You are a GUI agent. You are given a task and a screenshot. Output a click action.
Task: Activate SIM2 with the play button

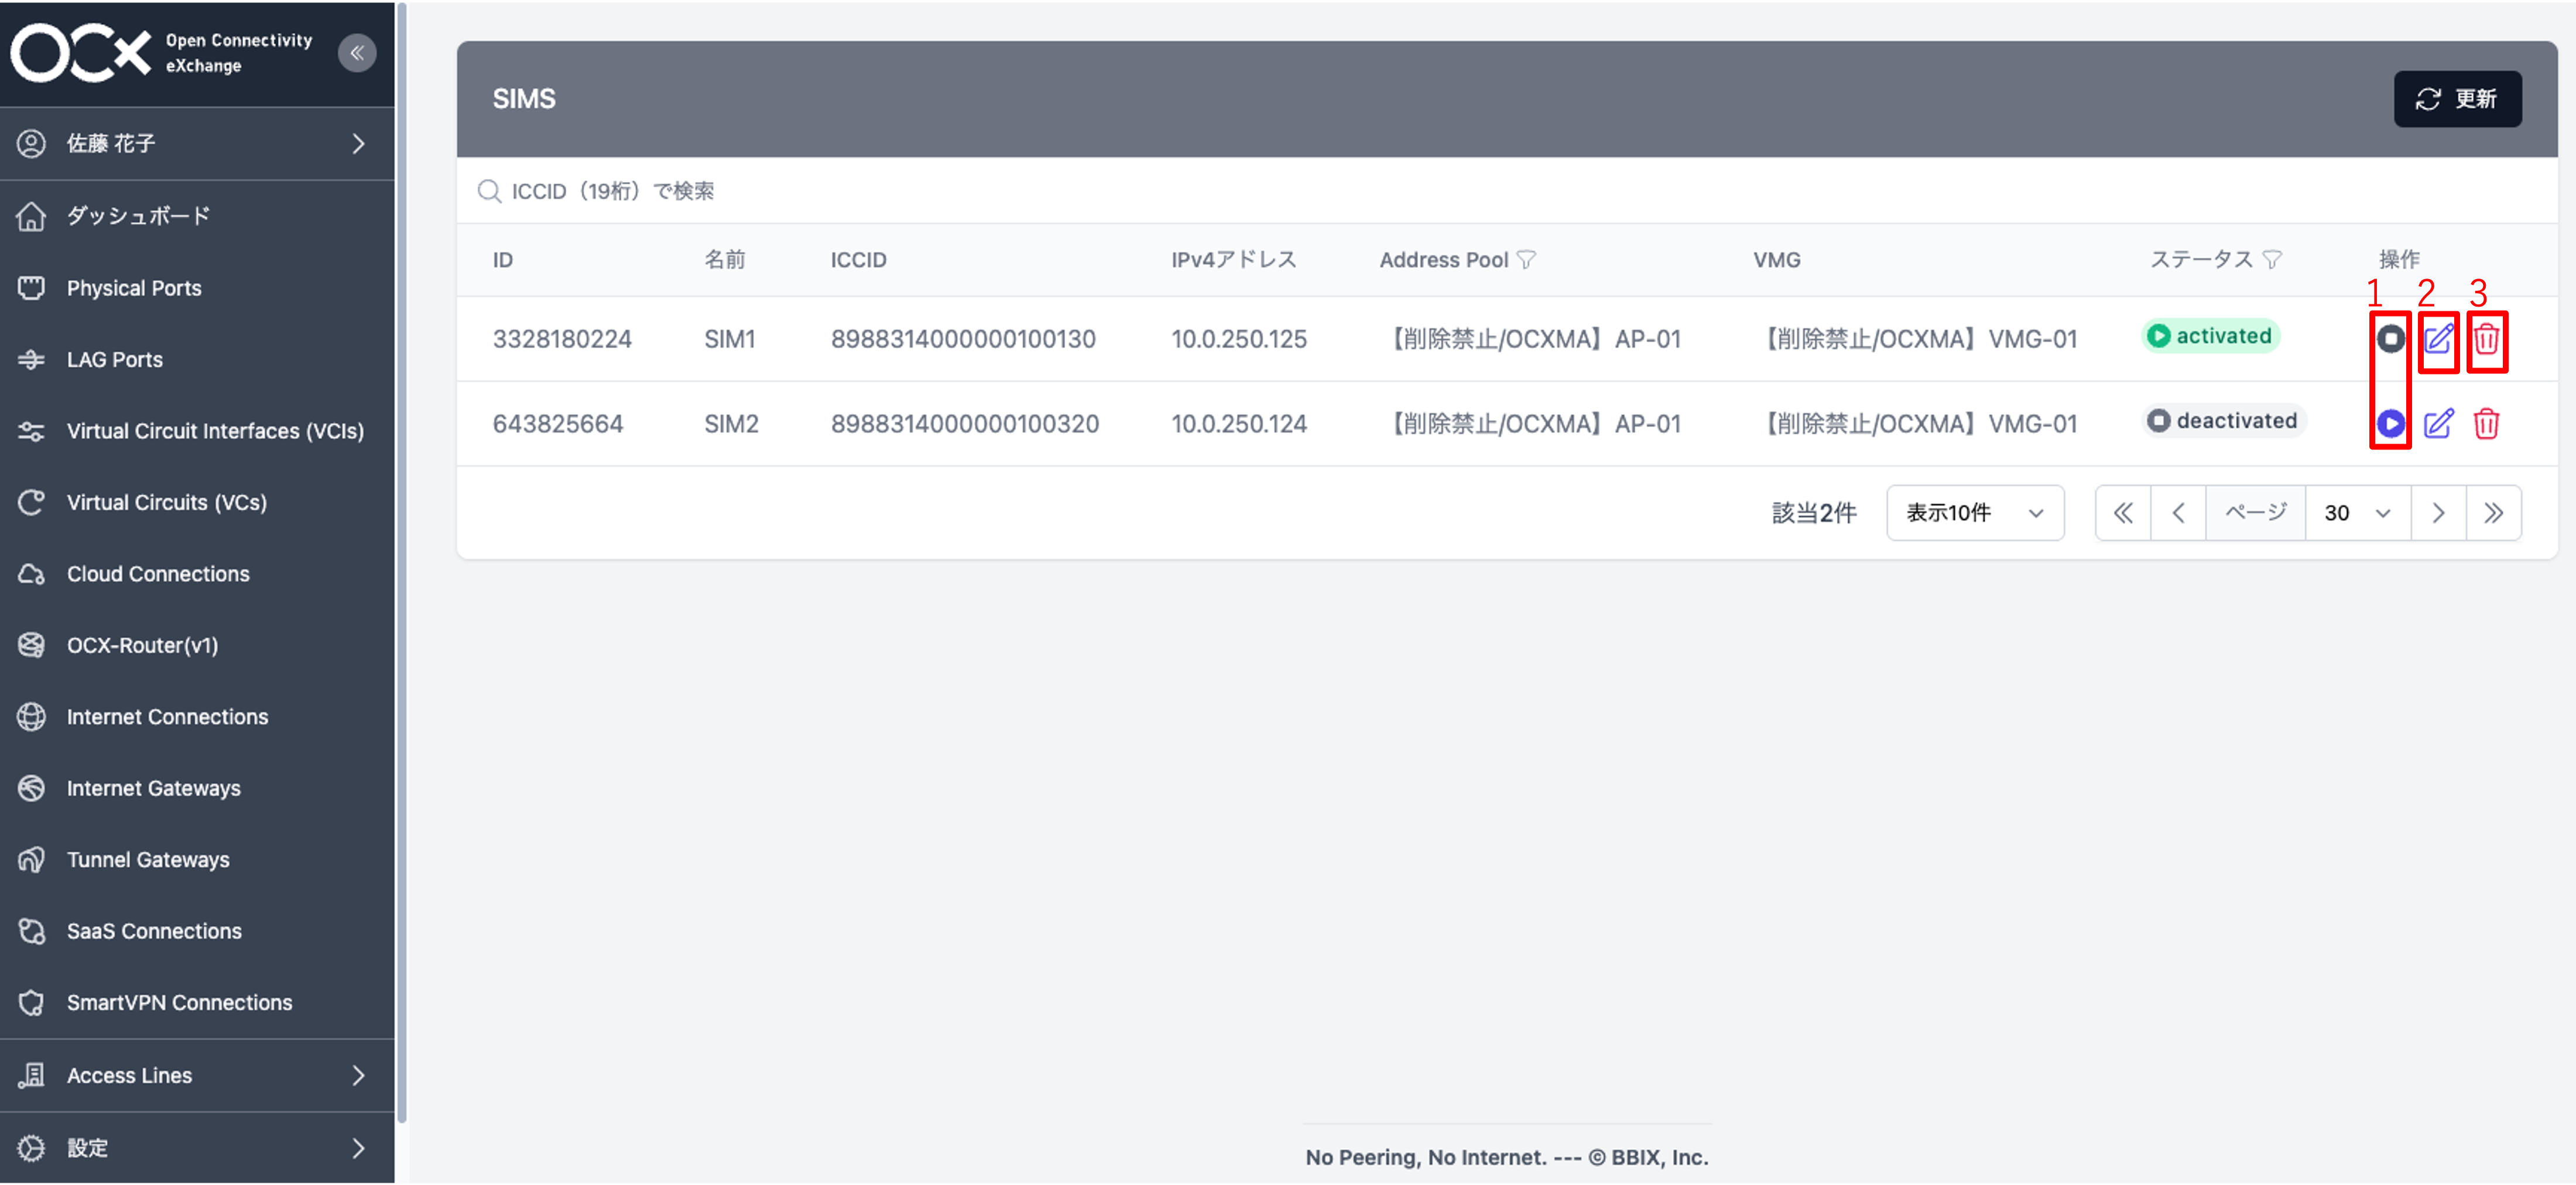(x=2391, y=424)
